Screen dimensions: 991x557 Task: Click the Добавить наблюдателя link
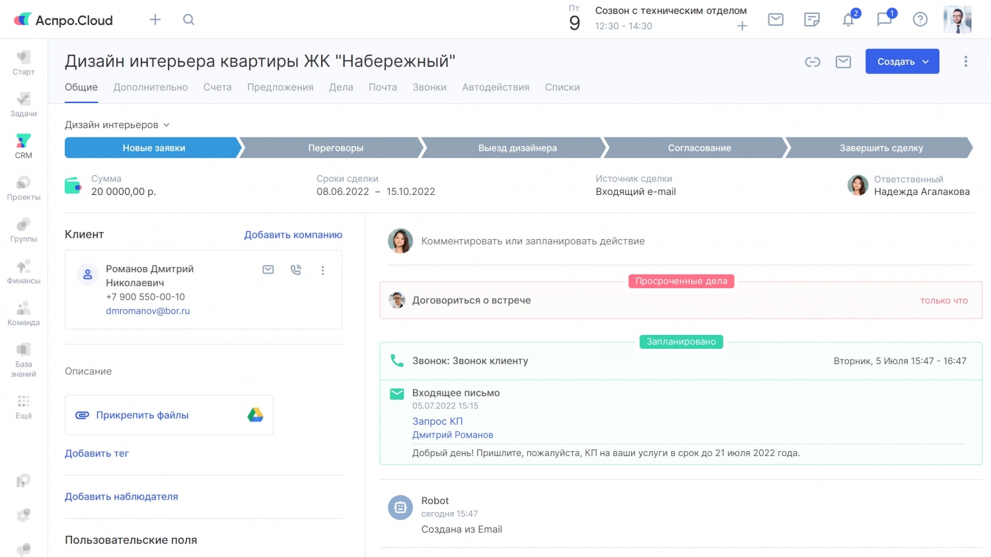[122, 497]
